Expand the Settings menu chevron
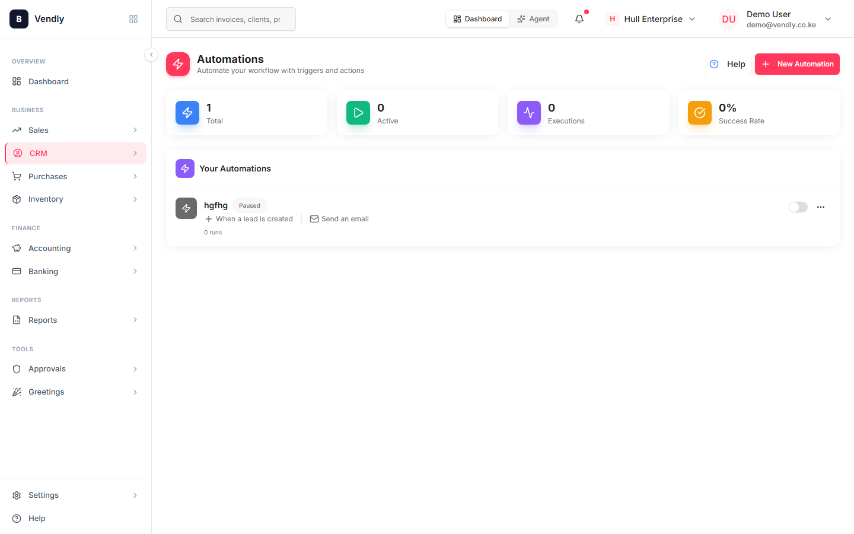The width and height of the screenshot is (854, 534). (x=135, y=495)
